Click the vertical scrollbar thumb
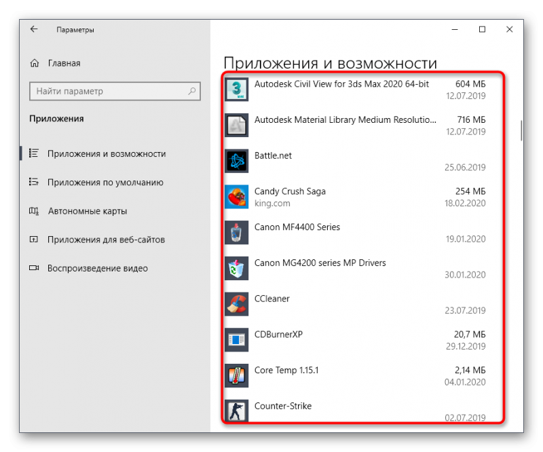The width and height of the screenshot is (543, 452). click(x=521, y=131)
